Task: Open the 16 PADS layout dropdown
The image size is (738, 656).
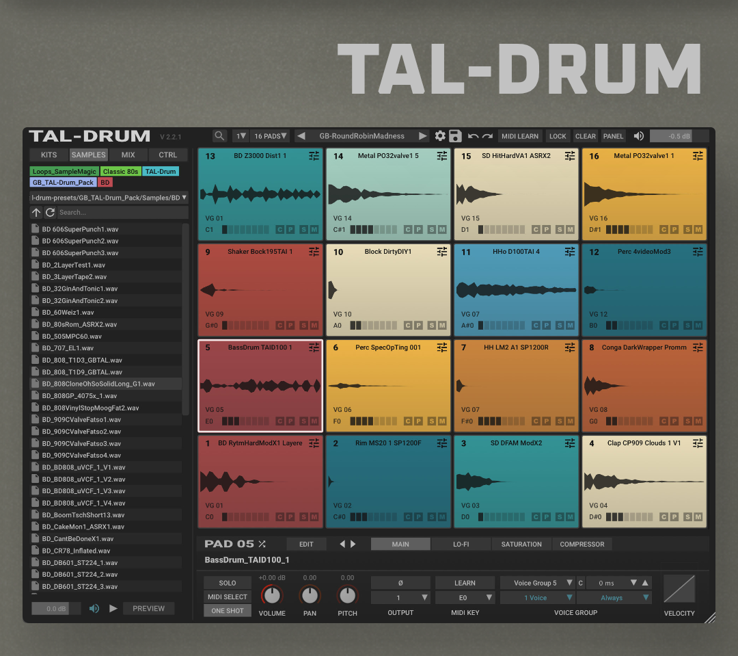Action: [x=270, y=136]
